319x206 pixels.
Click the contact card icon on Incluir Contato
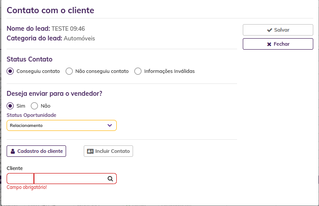pos(90,151)
